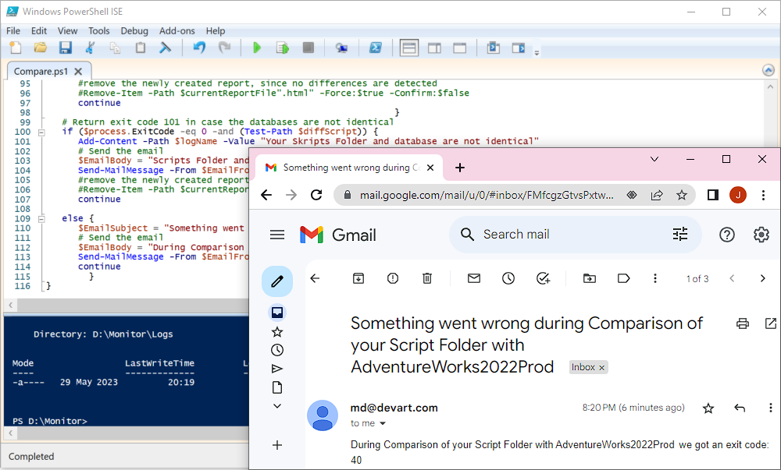Delete this email with trash icon

[427, 278]
